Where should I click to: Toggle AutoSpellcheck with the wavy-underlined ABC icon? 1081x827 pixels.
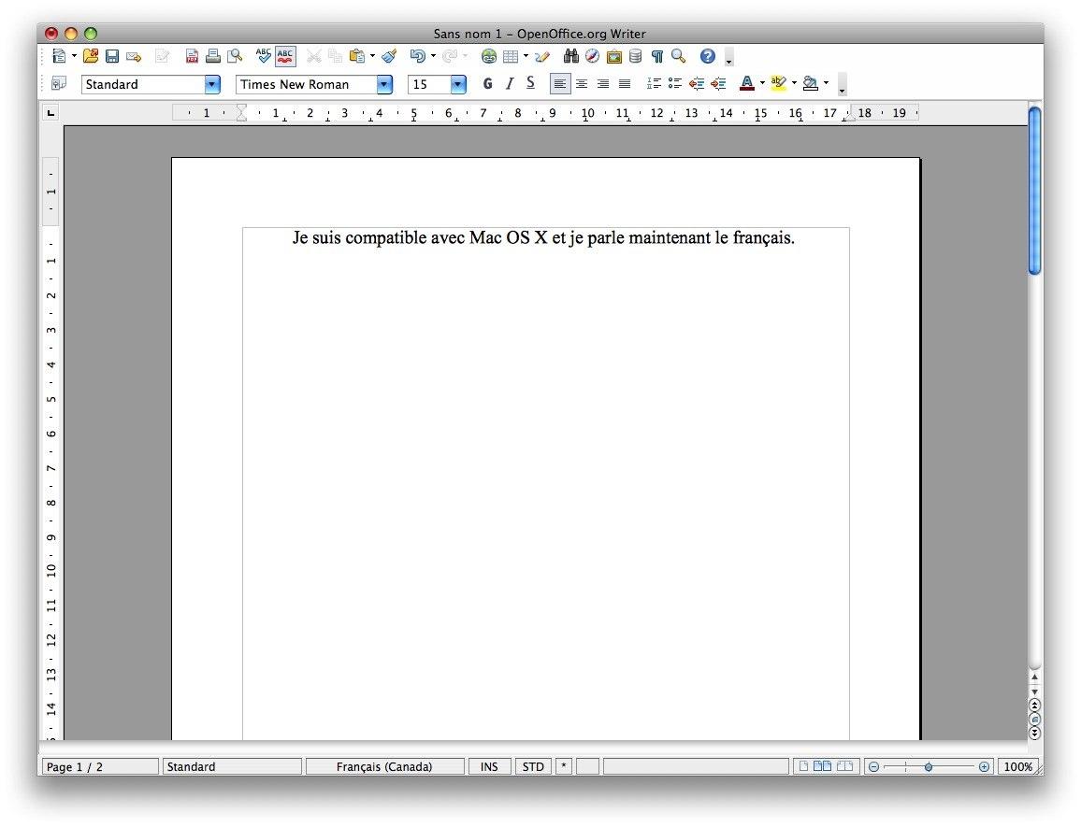tap(285, 56)
